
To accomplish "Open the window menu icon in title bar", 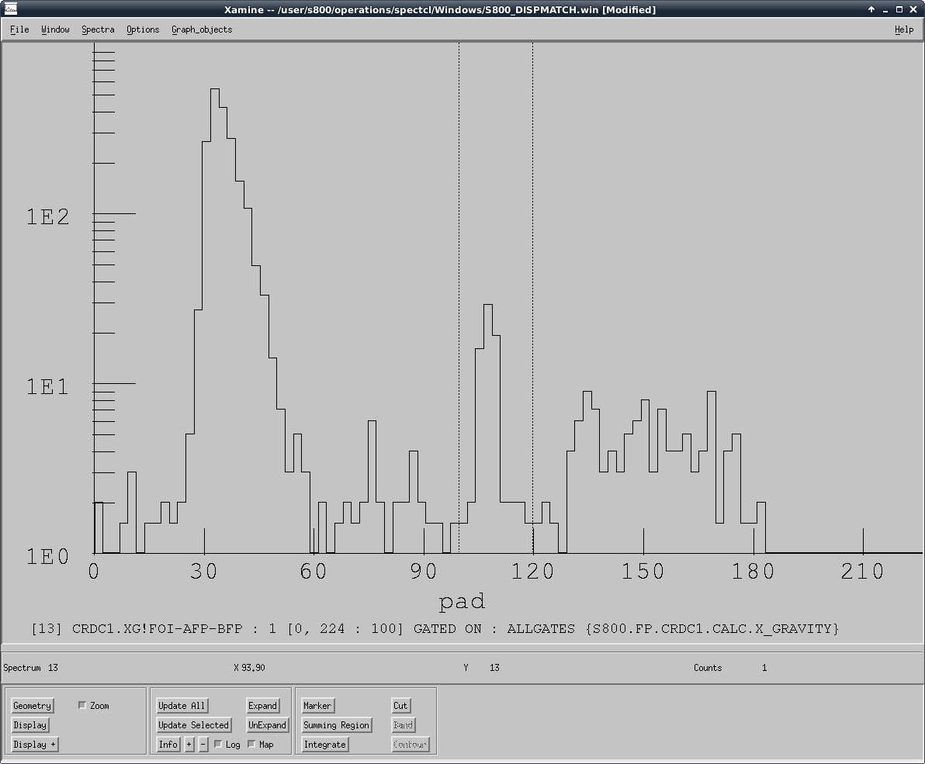I will (11, 9).
